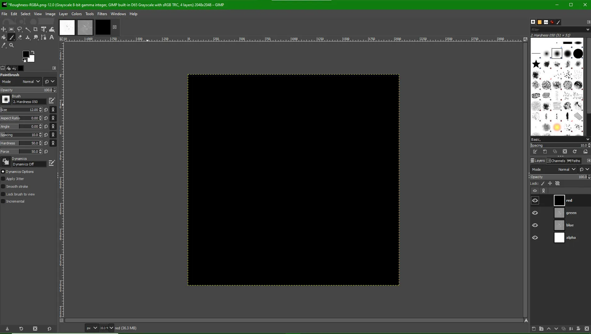
Task: Select the Eraser tool in the toolbox
Action: click(19, 37)
